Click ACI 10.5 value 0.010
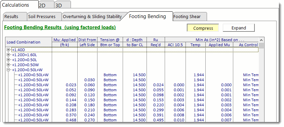Screen dimensions: 284x127 coord(179,120)
